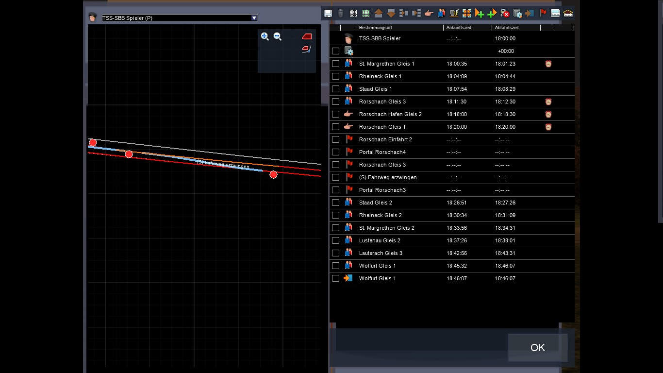Select the checkbox for Lustenau Gleis 2

[x=335, y=240]
